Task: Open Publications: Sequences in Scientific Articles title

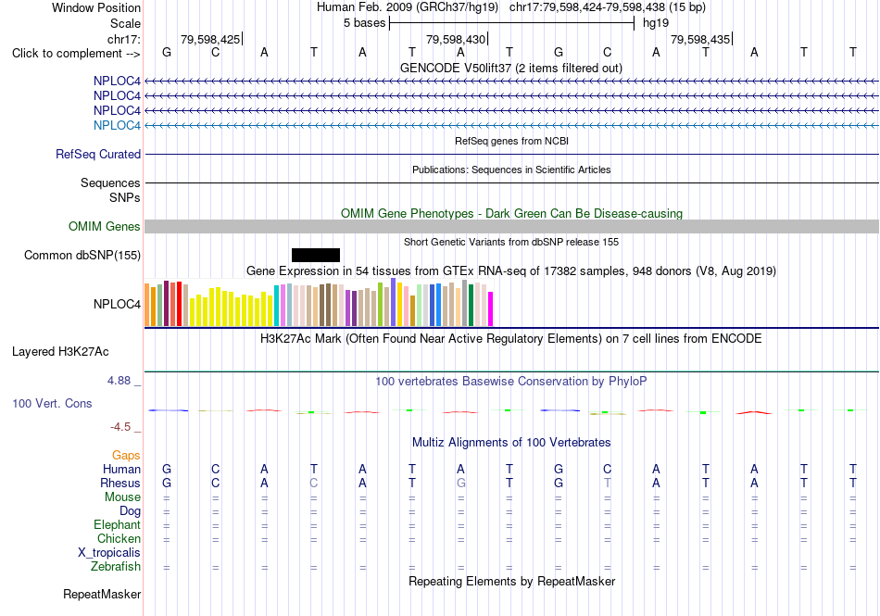Action: pos(511,170)
